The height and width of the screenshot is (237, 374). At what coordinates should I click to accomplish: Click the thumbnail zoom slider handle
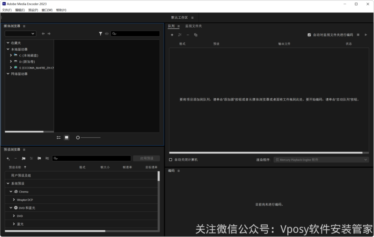78,138
